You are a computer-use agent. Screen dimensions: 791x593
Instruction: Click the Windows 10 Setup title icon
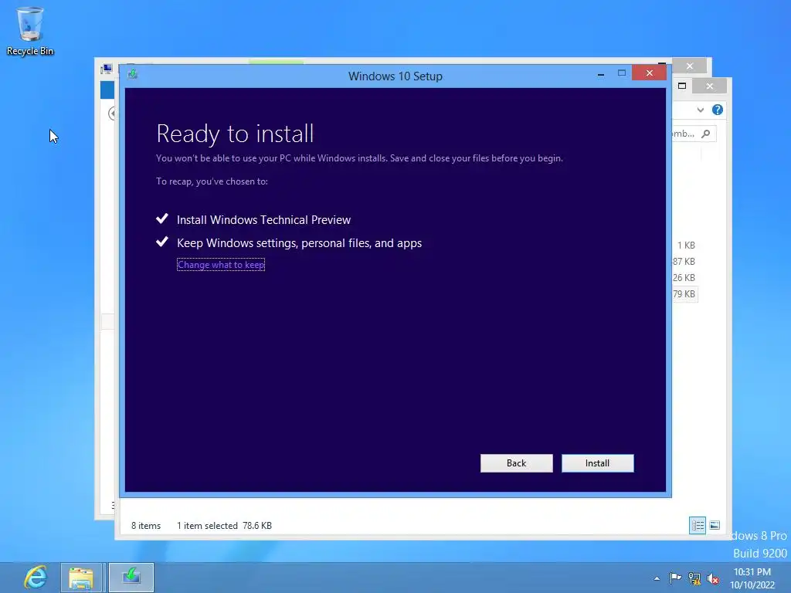click(x=133, y=74)
